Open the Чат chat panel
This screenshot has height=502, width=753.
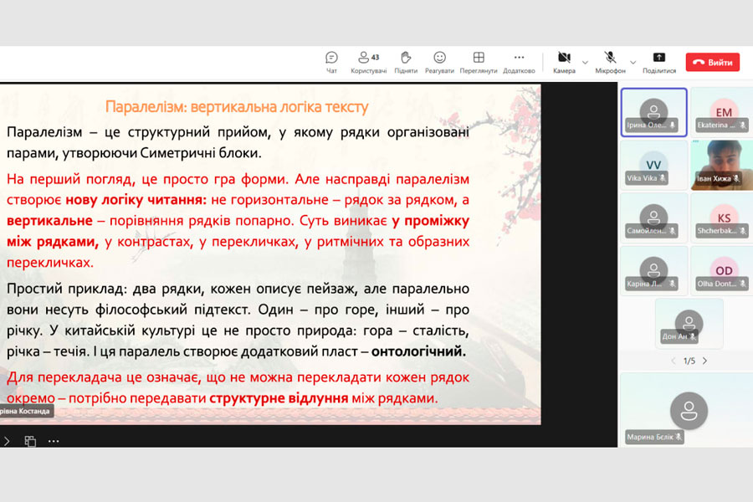331,62
